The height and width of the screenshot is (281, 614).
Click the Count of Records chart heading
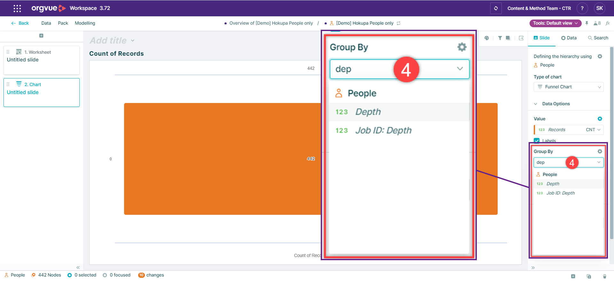(x=116, y=53)
